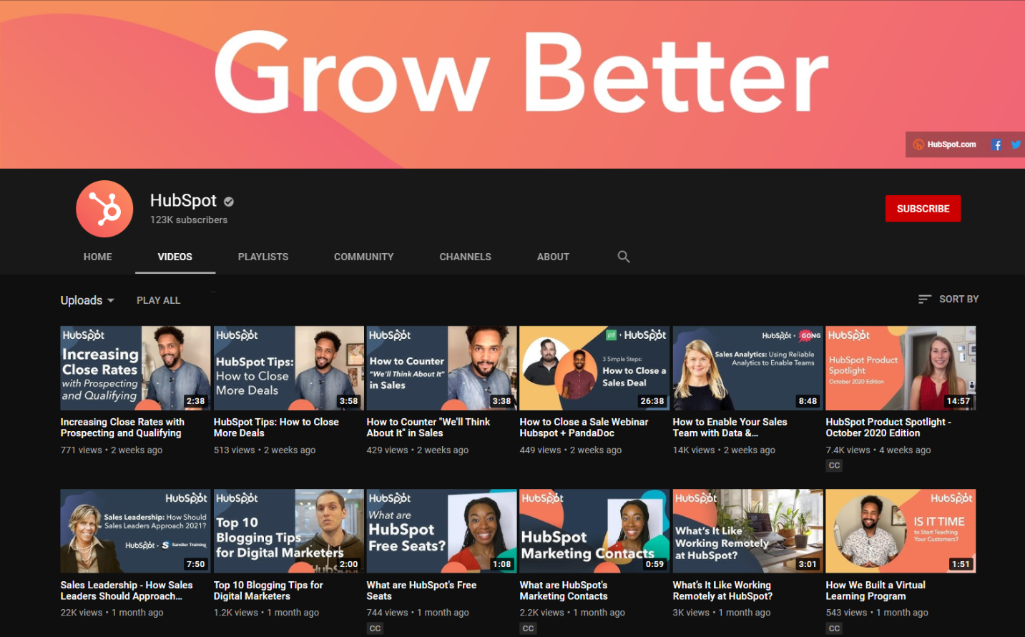Screen dimensions: 1025x637
Task: Expand the Uploads dropdown
Action: [87, 300]
